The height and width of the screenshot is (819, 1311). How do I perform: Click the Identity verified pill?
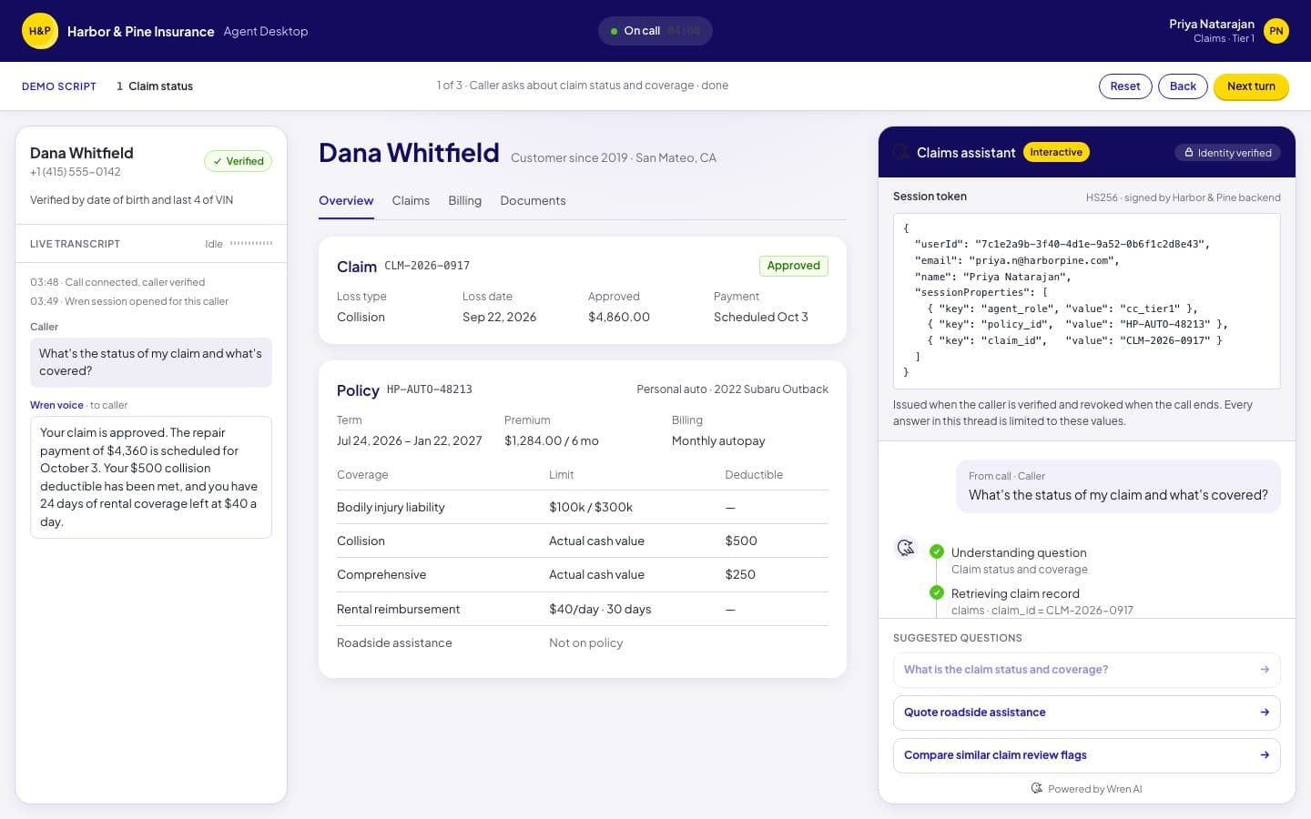tap(1227, 153)
